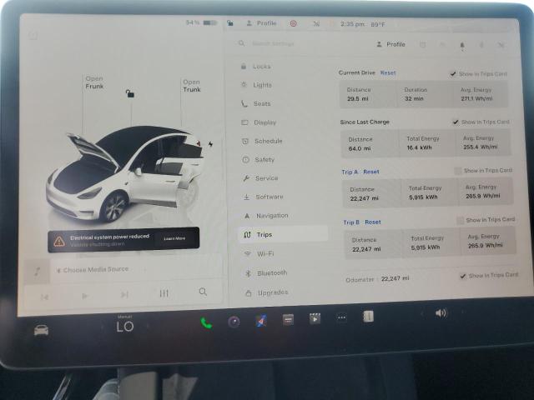Viewport: 534px width, 400px height.
Task: Open the Phone app in the bottom bar
Action: [206, 322]
